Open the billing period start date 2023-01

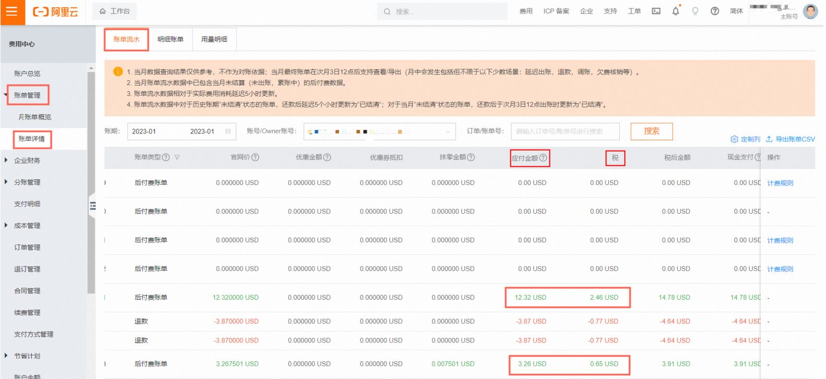pyautogui.click(x=144, y=131)
